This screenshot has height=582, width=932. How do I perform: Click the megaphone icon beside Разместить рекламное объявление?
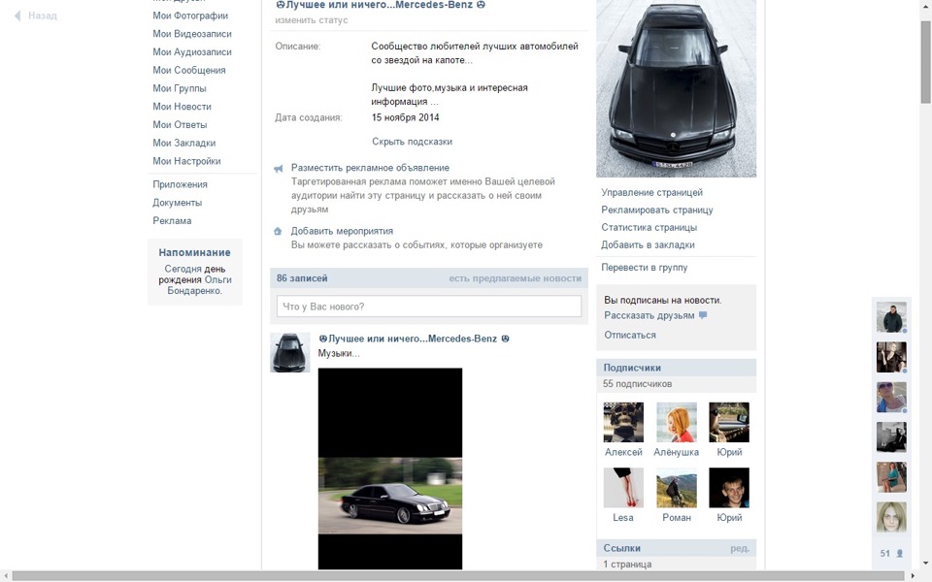point(278,169)
